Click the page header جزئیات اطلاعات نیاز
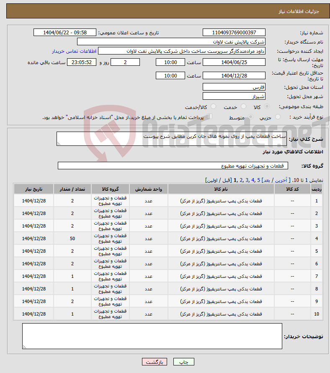Viewport: 330px width, 373px height. pos(299,11)
